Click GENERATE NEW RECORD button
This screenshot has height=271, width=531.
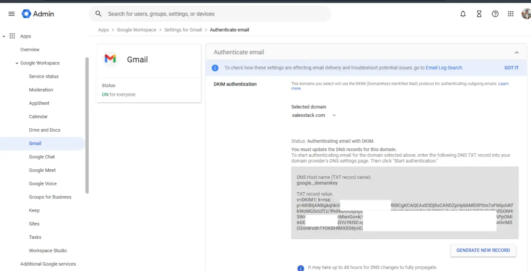483,250
